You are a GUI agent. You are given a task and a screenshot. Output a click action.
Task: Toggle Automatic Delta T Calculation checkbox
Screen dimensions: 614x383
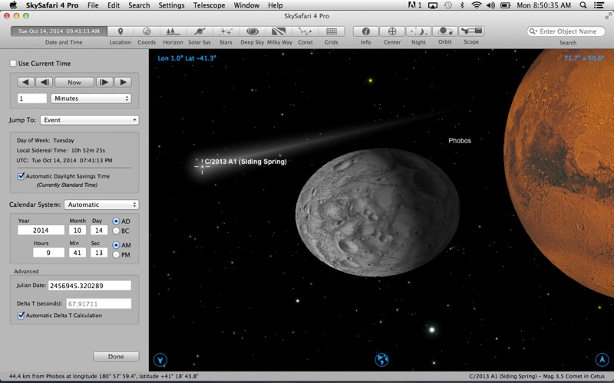21,316
